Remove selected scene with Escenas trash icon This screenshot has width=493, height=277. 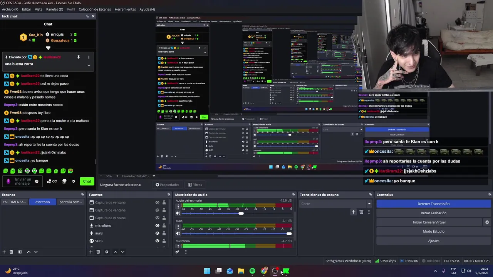pos(12,252)
